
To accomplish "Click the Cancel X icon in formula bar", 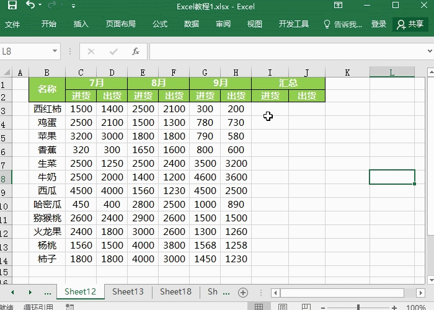I will coord(91,51).
